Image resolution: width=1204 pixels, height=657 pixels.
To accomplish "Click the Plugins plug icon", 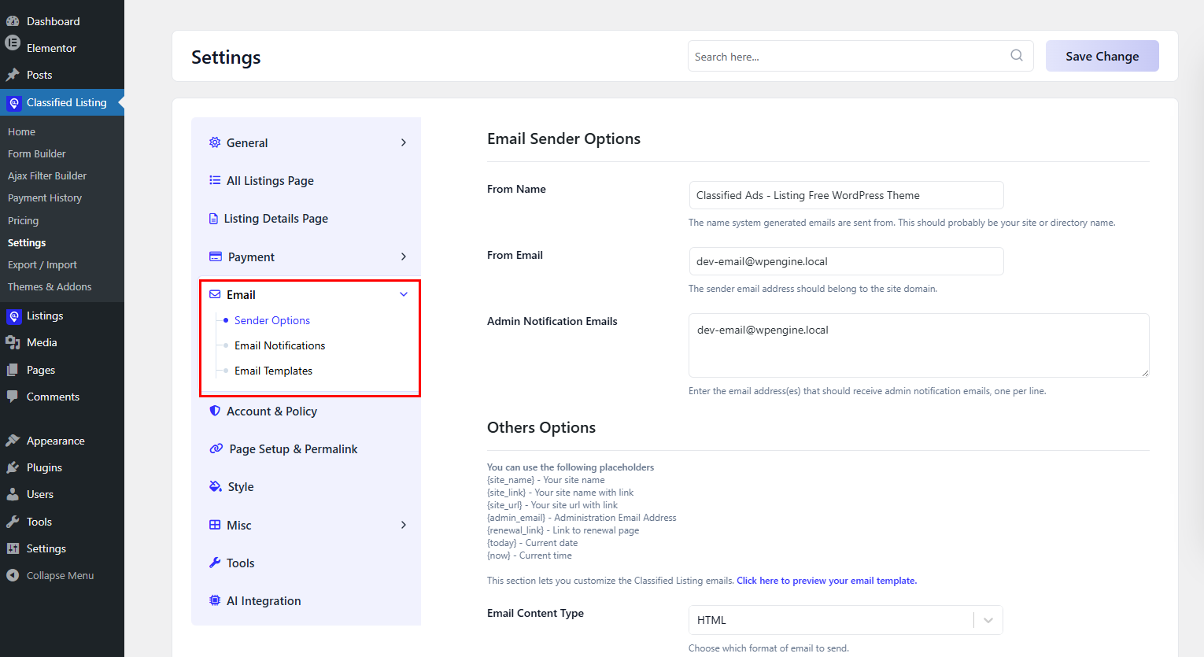I will 13,467.
